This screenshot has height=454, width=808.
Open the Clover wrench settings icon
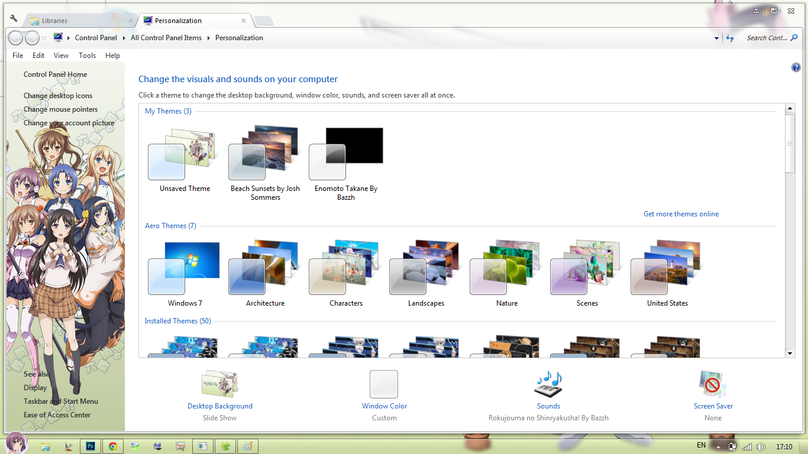point(14,19)
